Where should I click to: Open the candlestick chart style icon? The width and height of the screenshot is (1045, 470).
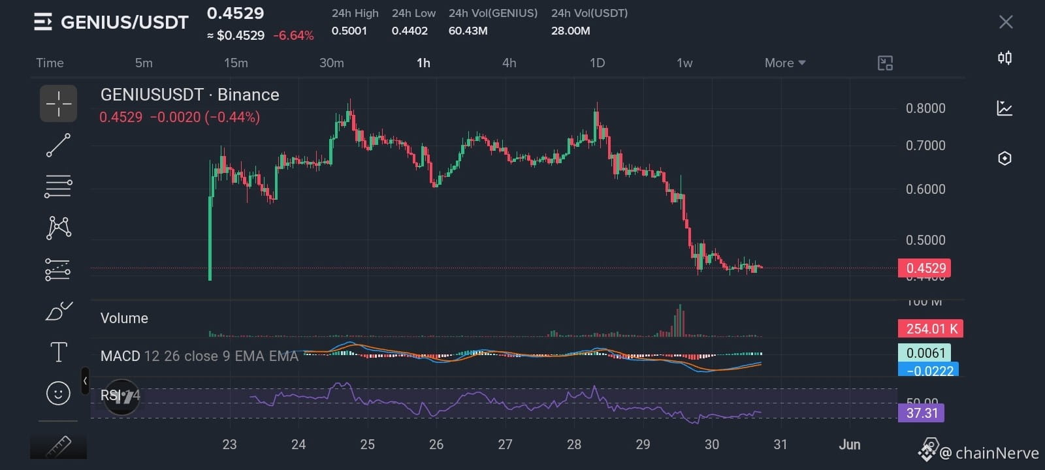[x=1005, y=58]
